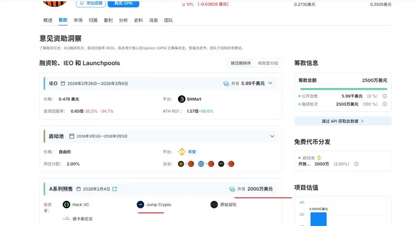The width and height of the screenshot is (416, 226).
Task: Click the dark third pool token icon
Action: (x=221, y=164)
